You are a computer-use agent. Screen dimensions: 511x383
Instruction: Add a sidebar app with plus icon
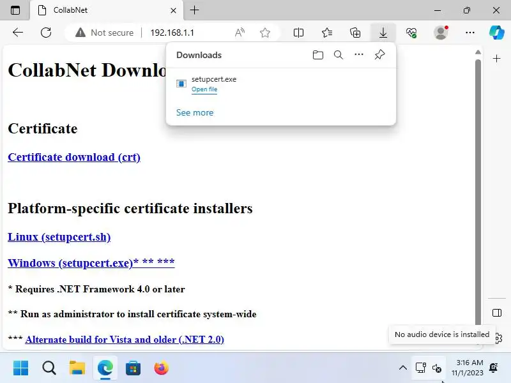point(497,59)
